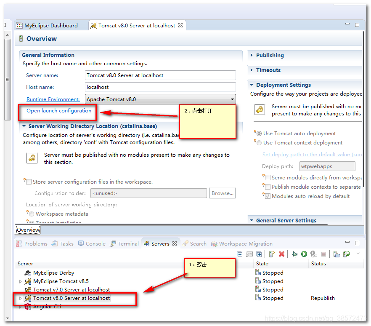Expand the Timeouts section
The image size is (371, 326).
coord(252,70)
